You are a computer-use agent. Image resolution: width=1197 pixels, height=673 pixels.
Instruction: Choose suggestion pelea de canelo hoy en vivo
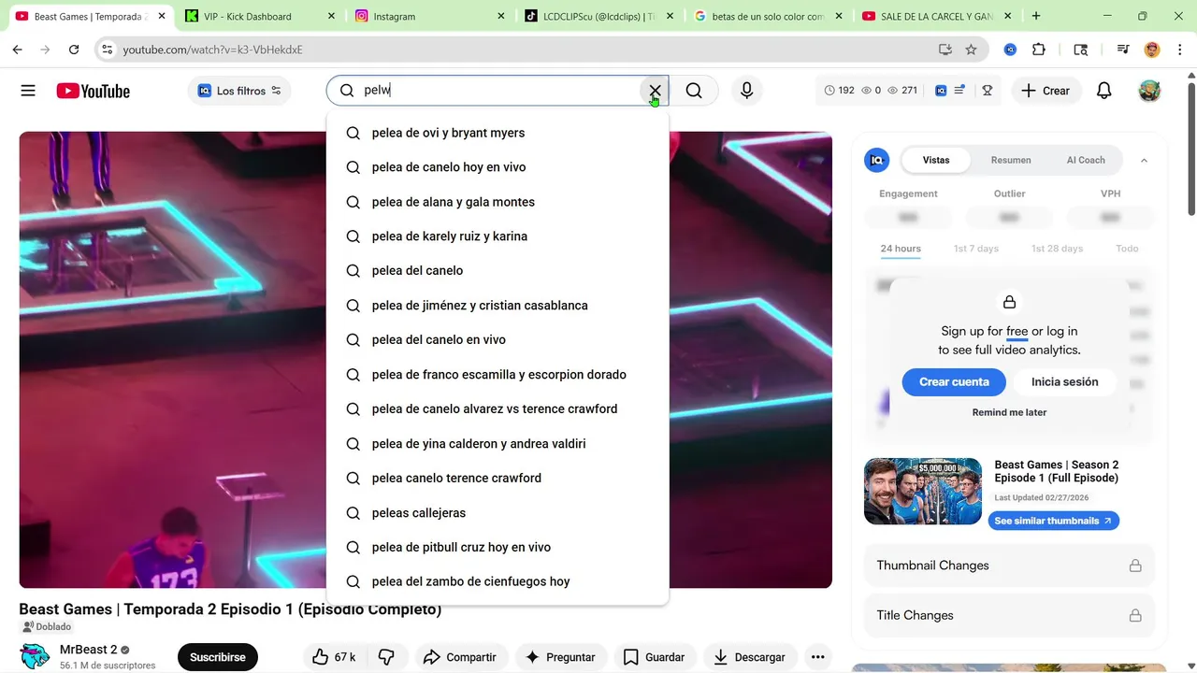498,167
